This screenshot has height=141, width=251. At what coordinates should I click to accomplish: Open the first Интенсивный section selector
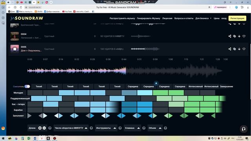196,87
